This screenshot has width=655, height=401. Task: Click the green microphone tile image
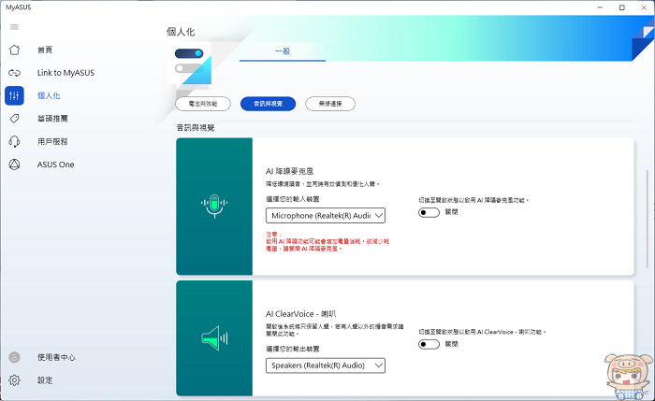tap(214, 207)
